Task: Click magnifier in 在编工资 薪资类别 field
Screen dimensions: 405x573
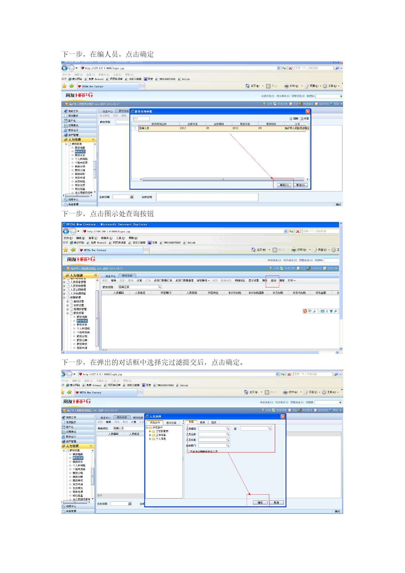Action: coord(160,287)
